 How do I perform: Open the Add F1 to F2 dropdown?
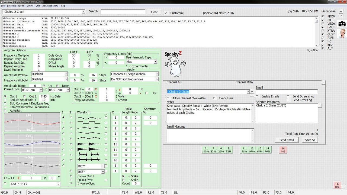(58, 184)
